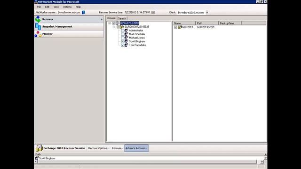301x169 pixels.
Task: Uncheck the Tom Papadakis mailbox checkbox
Action: [122, 45]
